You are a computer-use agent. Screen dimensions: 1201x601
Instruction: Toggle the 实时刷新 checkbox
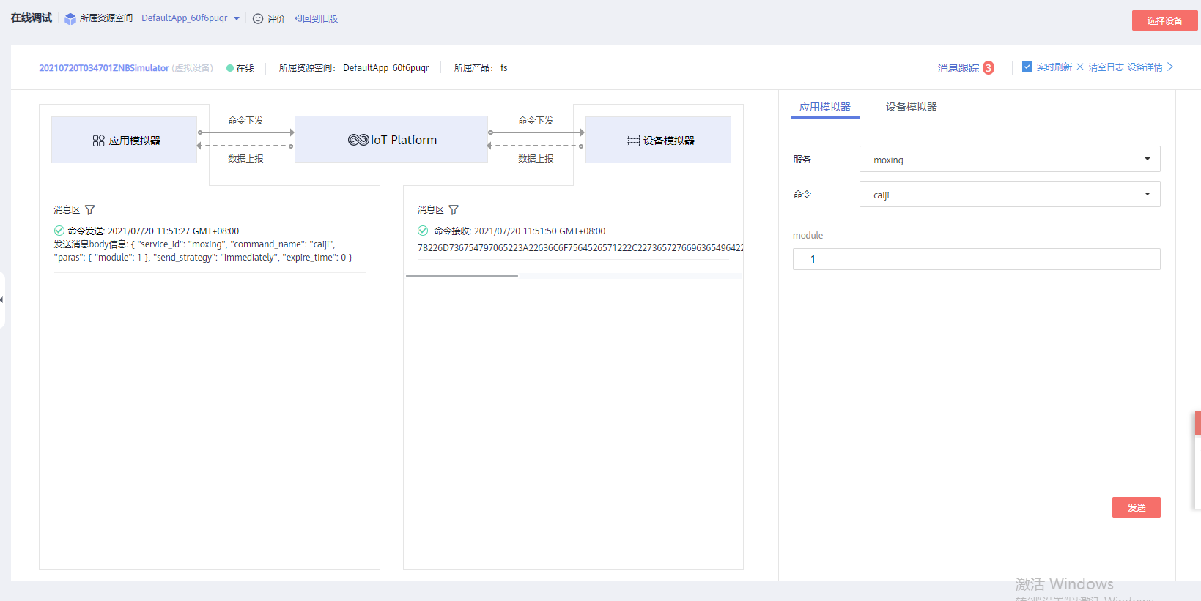pos(1027,67)
